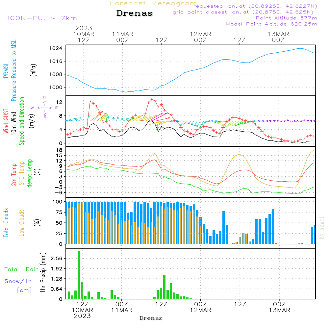Select 'Model Point Altitude 620.25m' text
329x329 pixels.
(271, 24)
